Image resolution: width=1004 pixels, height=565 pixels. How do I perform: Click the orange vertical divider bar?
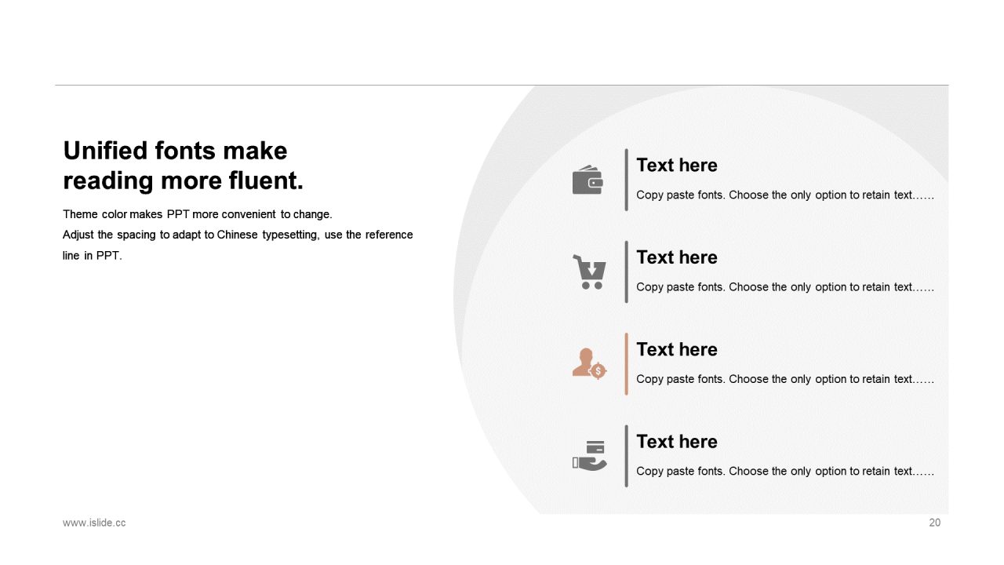pos(626,363)
